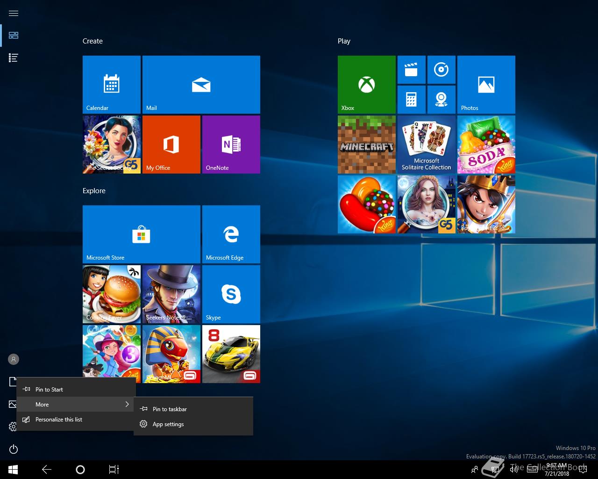Screen dimensions: 598x479
Task: Open the hamburger menu at top left
Action: coord(14,13)
